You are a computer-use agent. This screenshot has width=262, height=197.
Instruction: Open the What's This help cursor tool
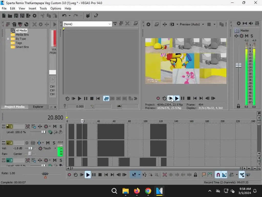coord(96,16)
